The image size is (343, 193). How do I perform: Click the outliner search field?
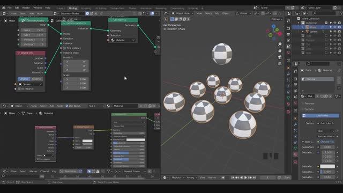tap(324, 13)
